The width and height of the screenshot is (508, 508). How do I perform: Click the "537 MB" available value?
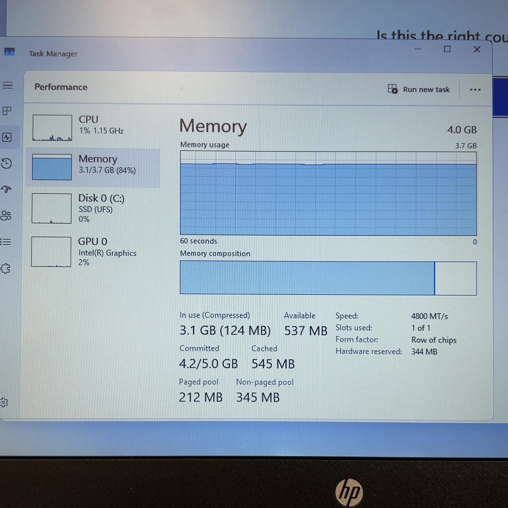(306, 331)
